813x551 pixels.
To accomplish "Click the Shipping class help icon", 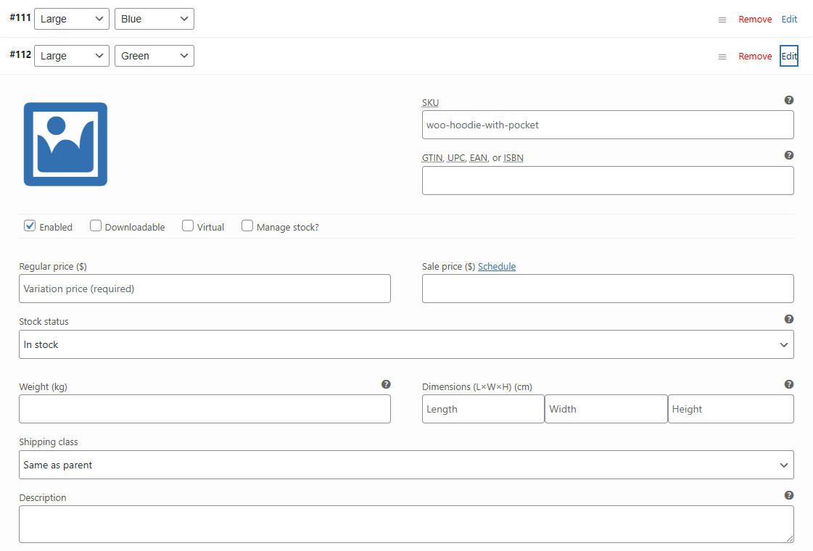I will tap(789, 439).
